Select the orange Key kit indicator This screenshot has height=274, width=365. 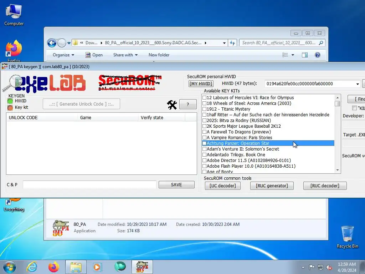coord(10,107)
